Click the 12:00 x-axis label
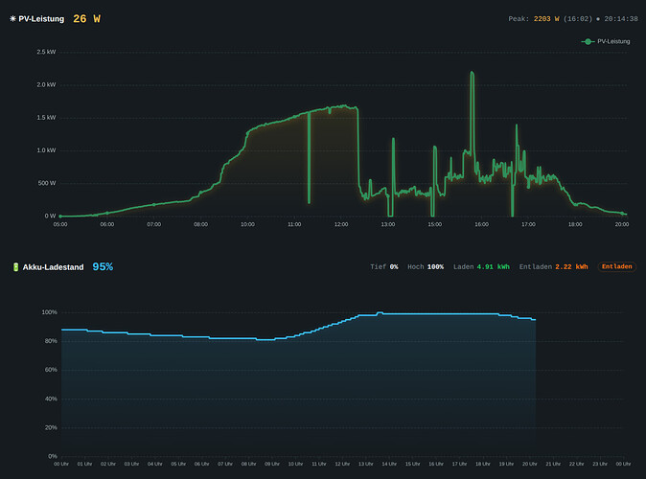Image resolution: width=646 pixels, height=479 pixels. pos(341,224)
